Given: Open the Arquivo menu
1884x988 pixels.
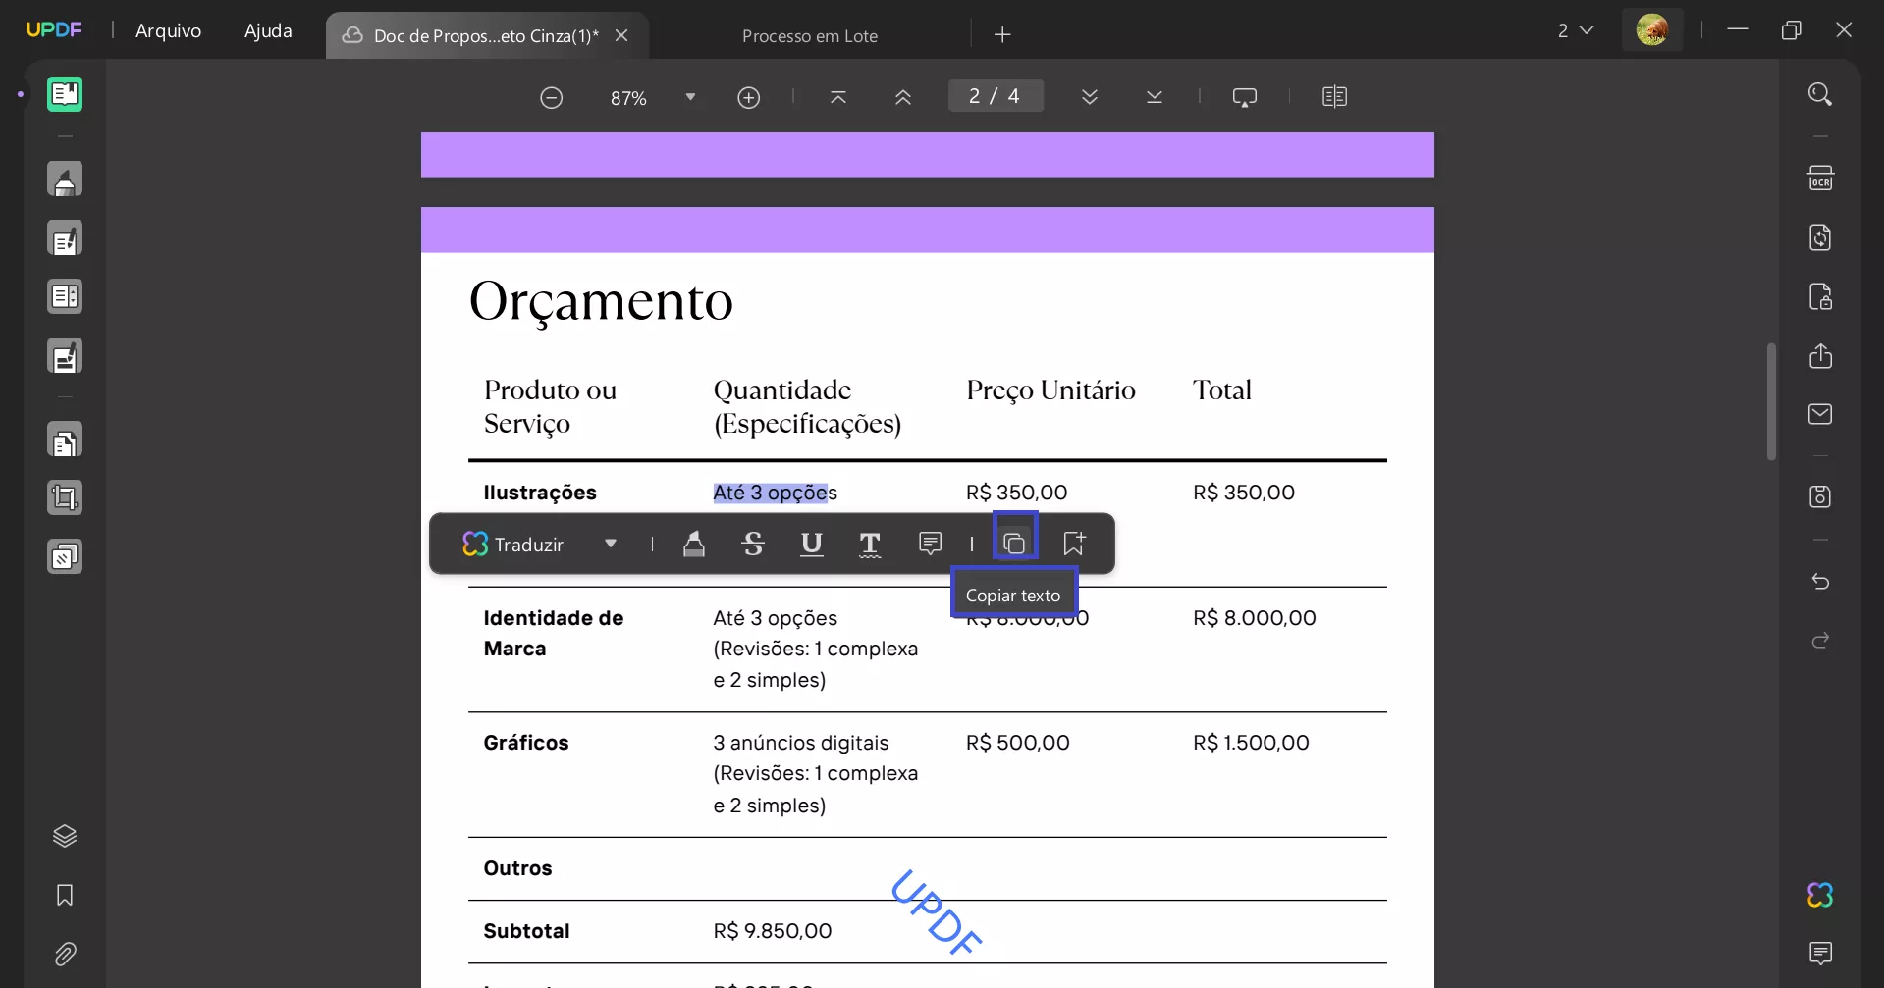Looking at the screenshot, I should (169, 30).
